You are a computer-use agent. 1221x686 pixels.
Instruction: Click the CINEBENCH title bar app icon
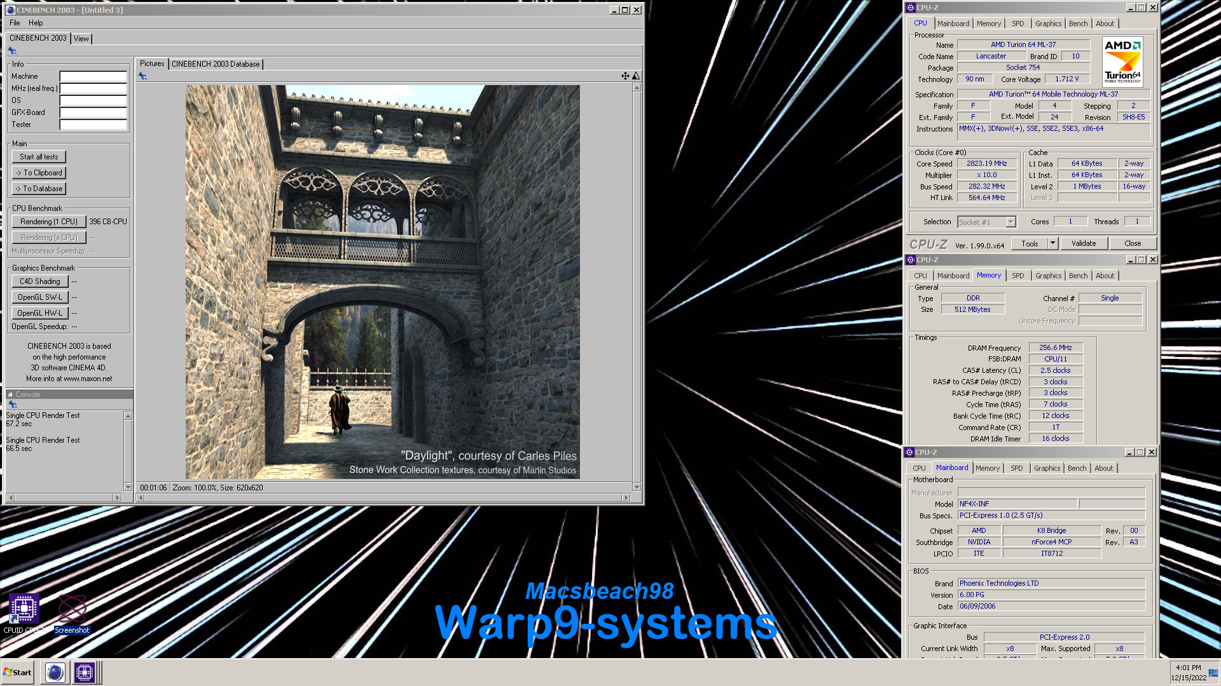(11, 10)
